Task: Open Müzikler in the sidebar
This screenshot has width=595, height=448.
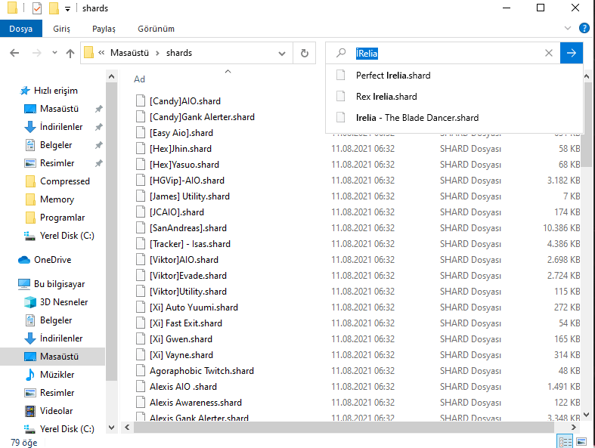Action: [57, 375]
